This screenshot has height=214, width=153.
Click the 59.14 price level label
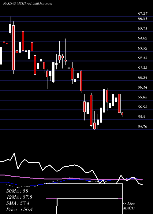pyautogui.click(x=143, y=87)
